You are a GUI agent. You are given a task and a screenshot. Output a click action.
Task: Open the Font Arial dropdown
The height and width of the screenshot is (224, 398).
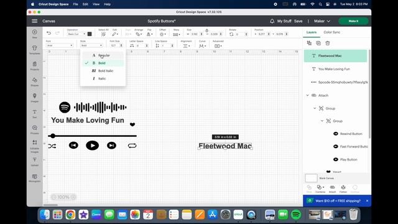[60, 45]
